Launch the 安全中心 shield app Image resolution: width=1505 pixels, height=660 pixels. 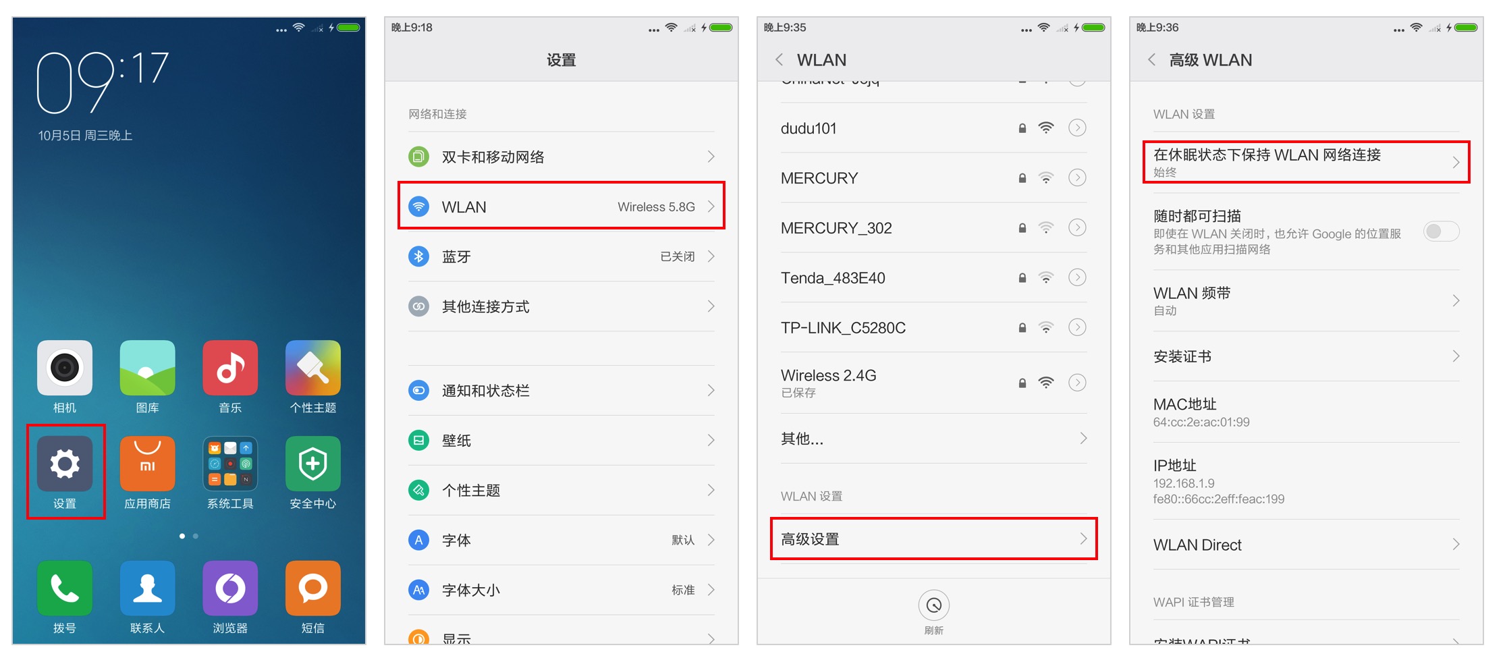(313, 464)
